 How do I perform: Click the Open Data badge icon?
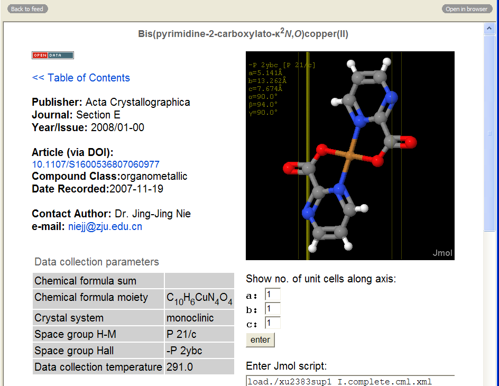point(53,55)
